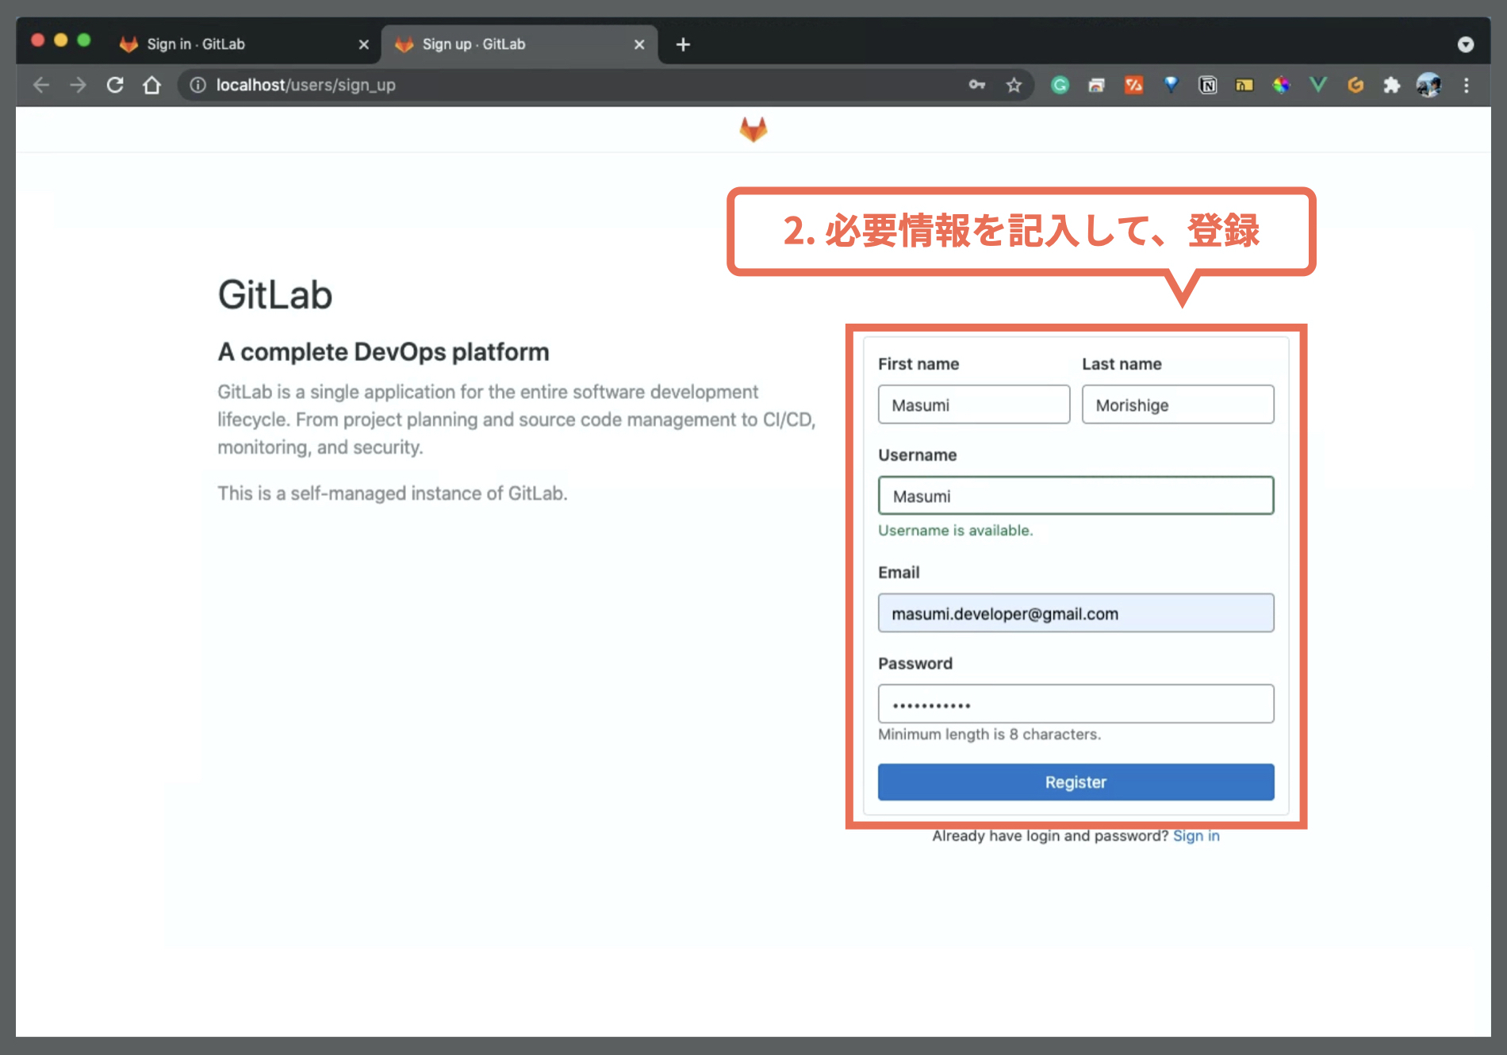Click the 'A complete DevOps platform' heading
Screen dimensions: 1507x1055
coord(384,352)
